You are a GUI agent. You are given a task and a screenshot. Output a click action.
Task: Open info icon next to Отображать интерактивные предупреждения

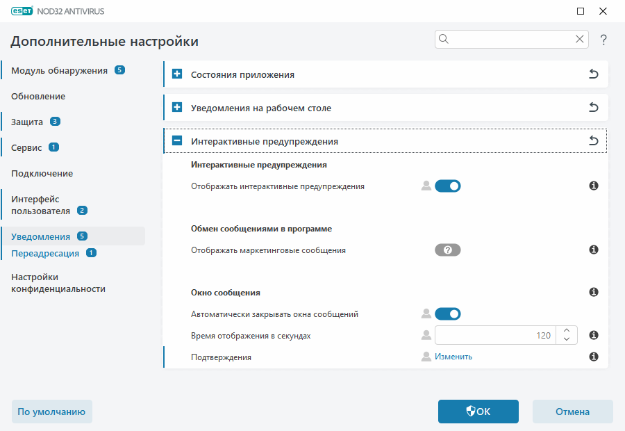tap(594, 186)
